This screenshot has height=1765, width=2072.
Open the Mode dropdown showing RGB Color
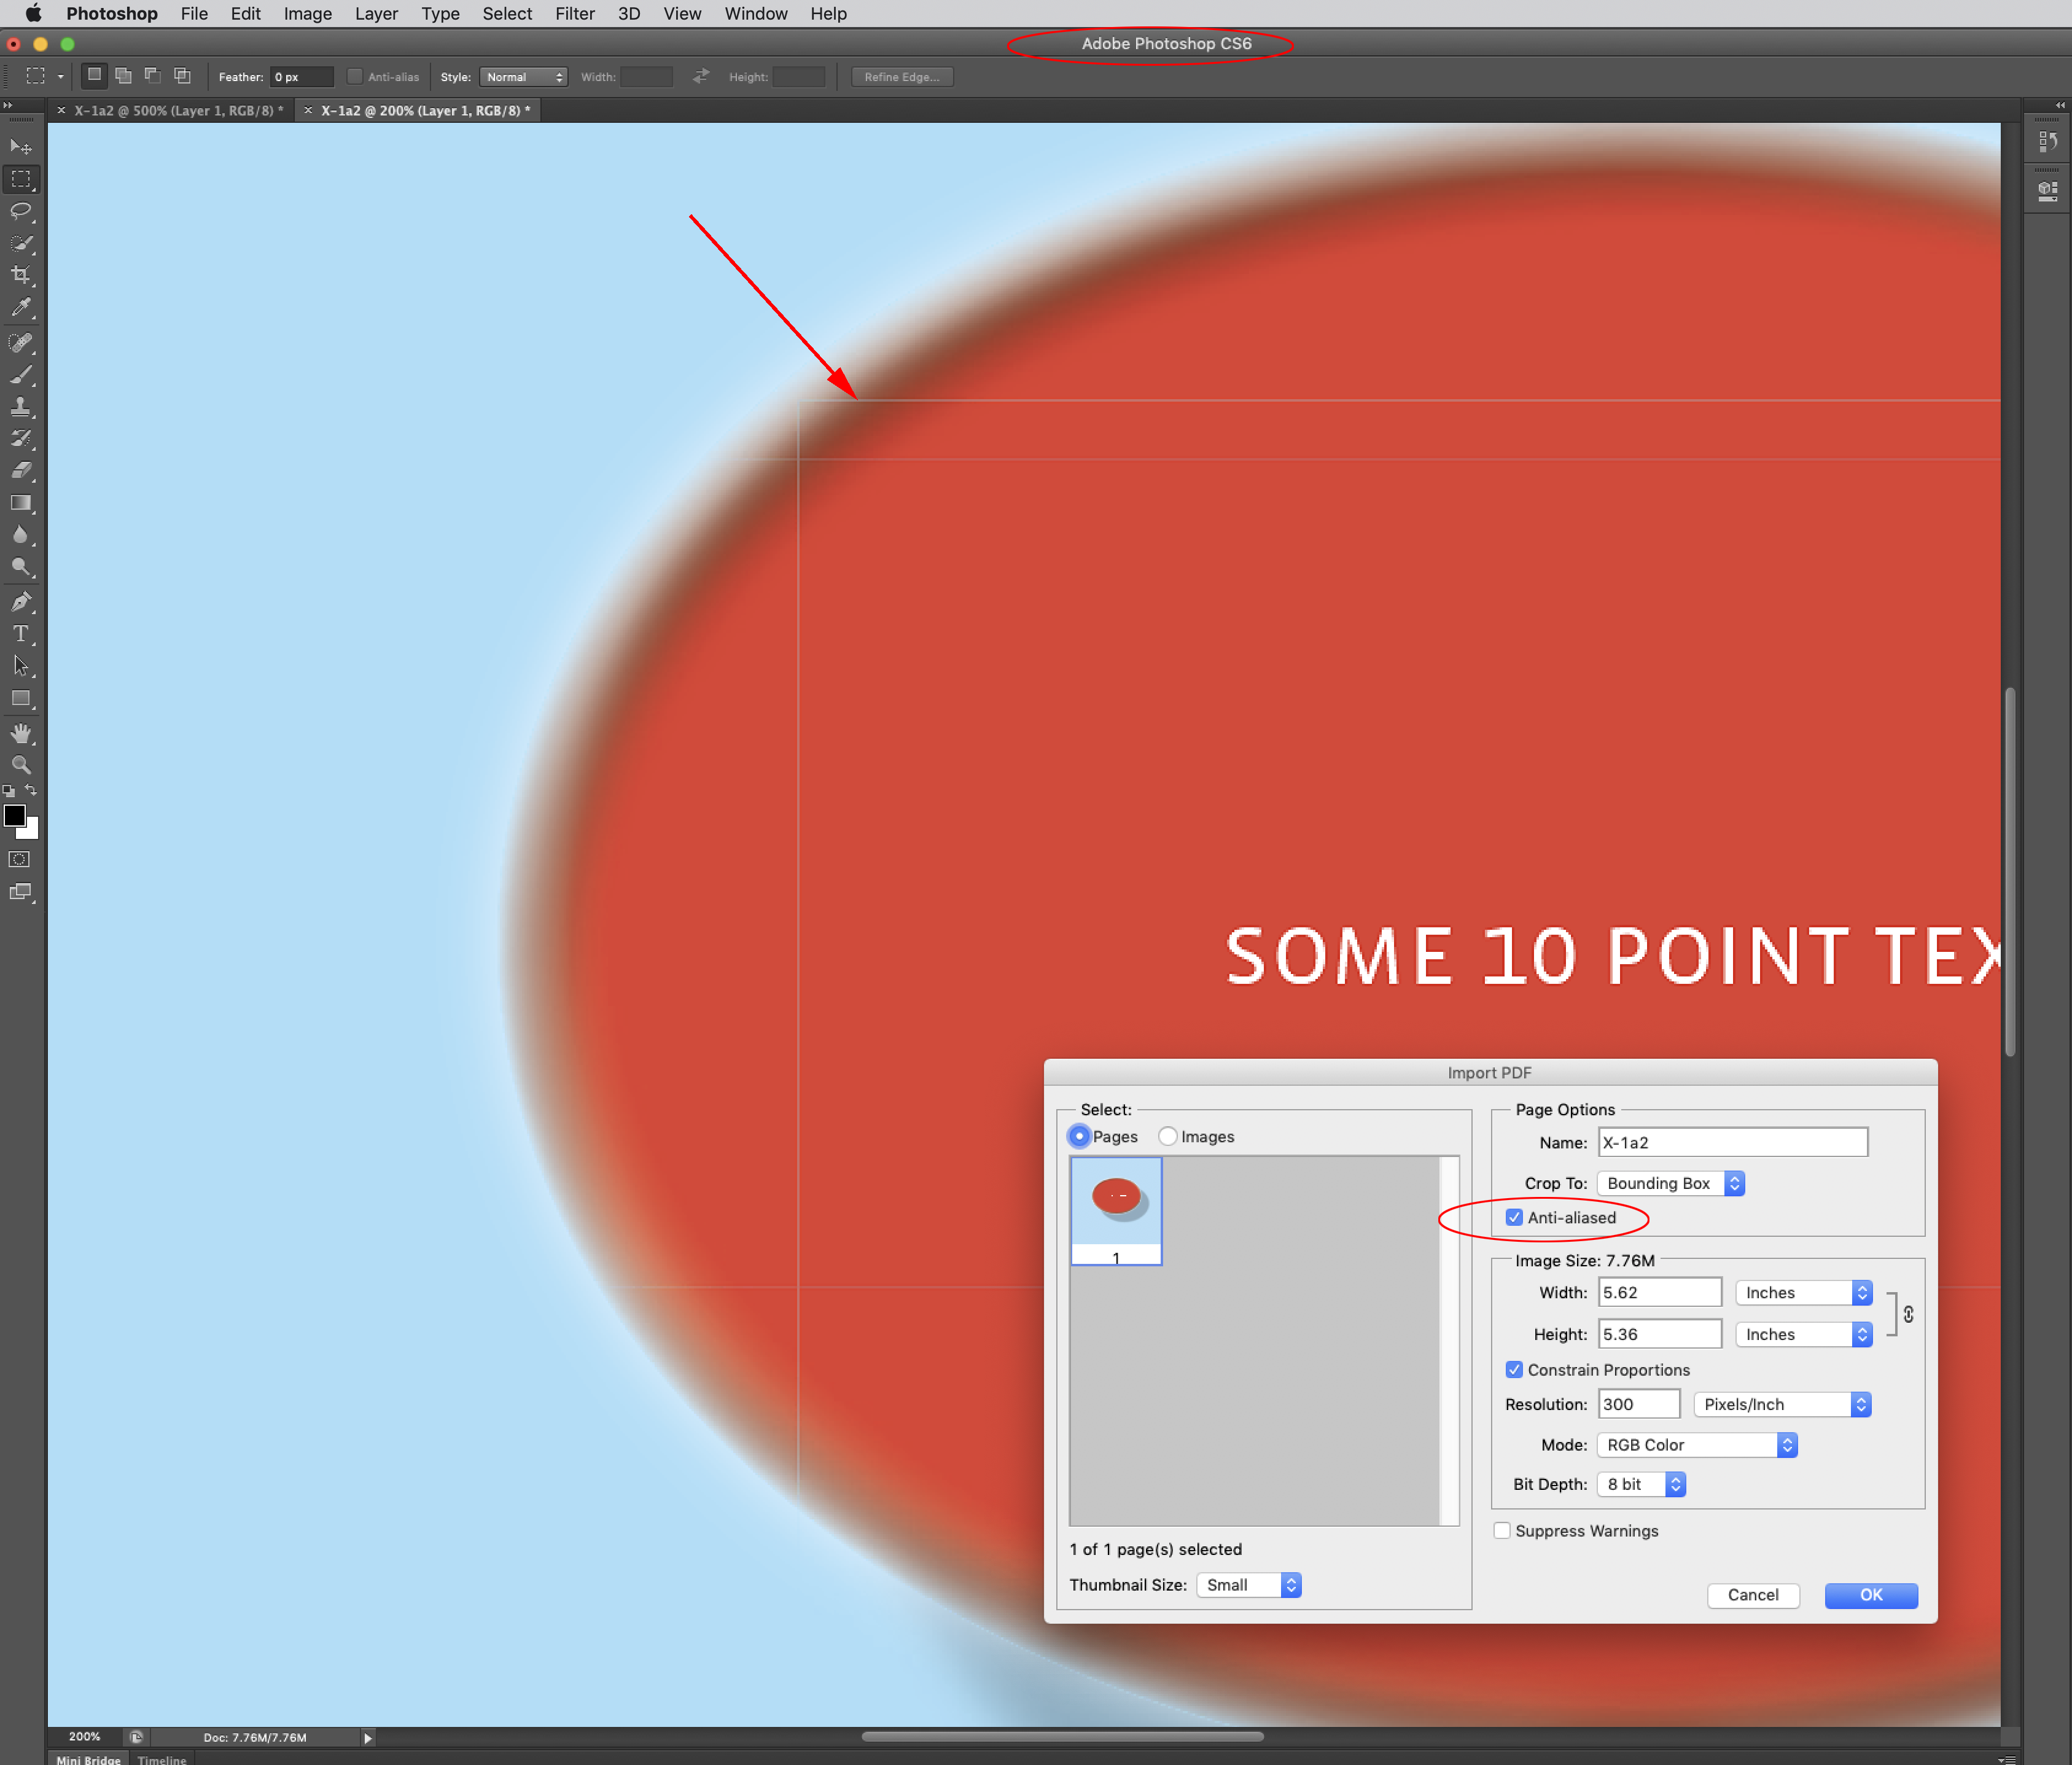coord(1696,1444)
